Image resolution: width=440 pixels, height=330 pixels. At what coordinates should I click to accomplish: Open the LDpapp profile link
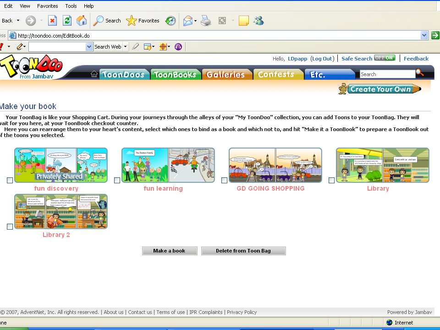coord(297,59)
